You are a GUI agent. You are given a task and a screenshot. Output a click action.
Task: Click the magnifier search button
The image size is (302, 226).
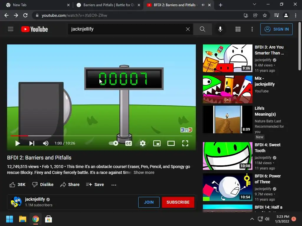coord(202,29)
